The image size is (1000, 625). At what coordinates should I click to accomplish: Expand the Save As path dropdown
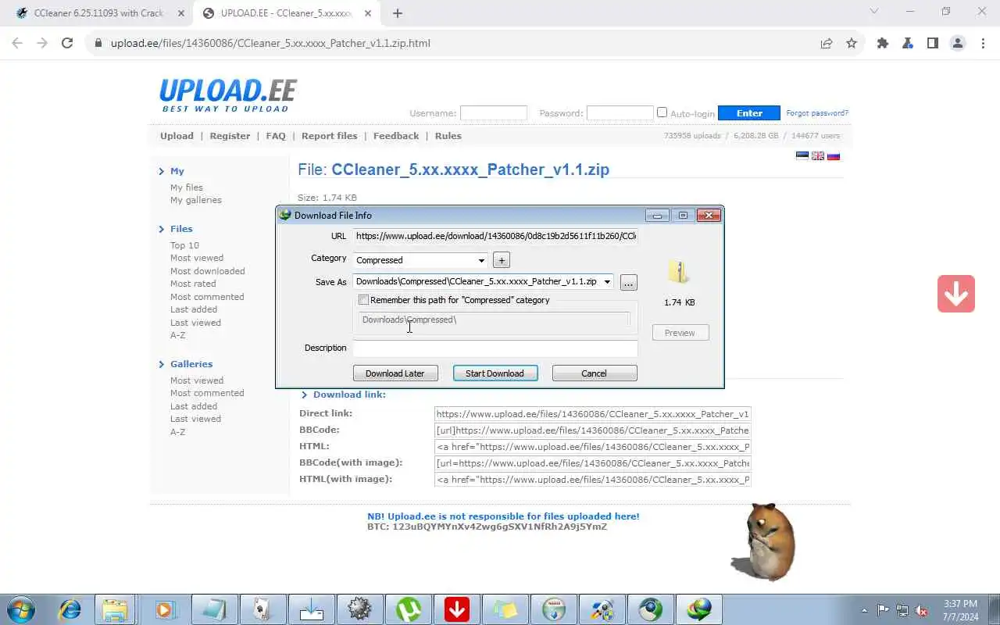(607, 282)
